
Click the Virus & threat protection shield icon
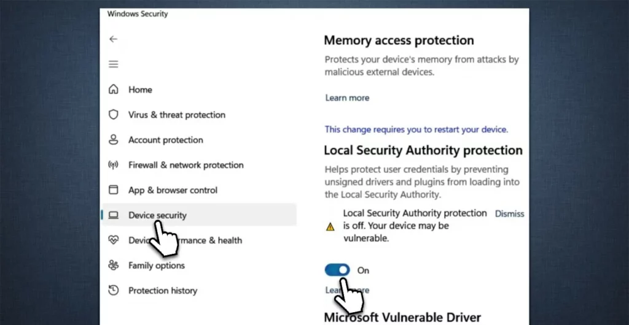coord(113,115)
